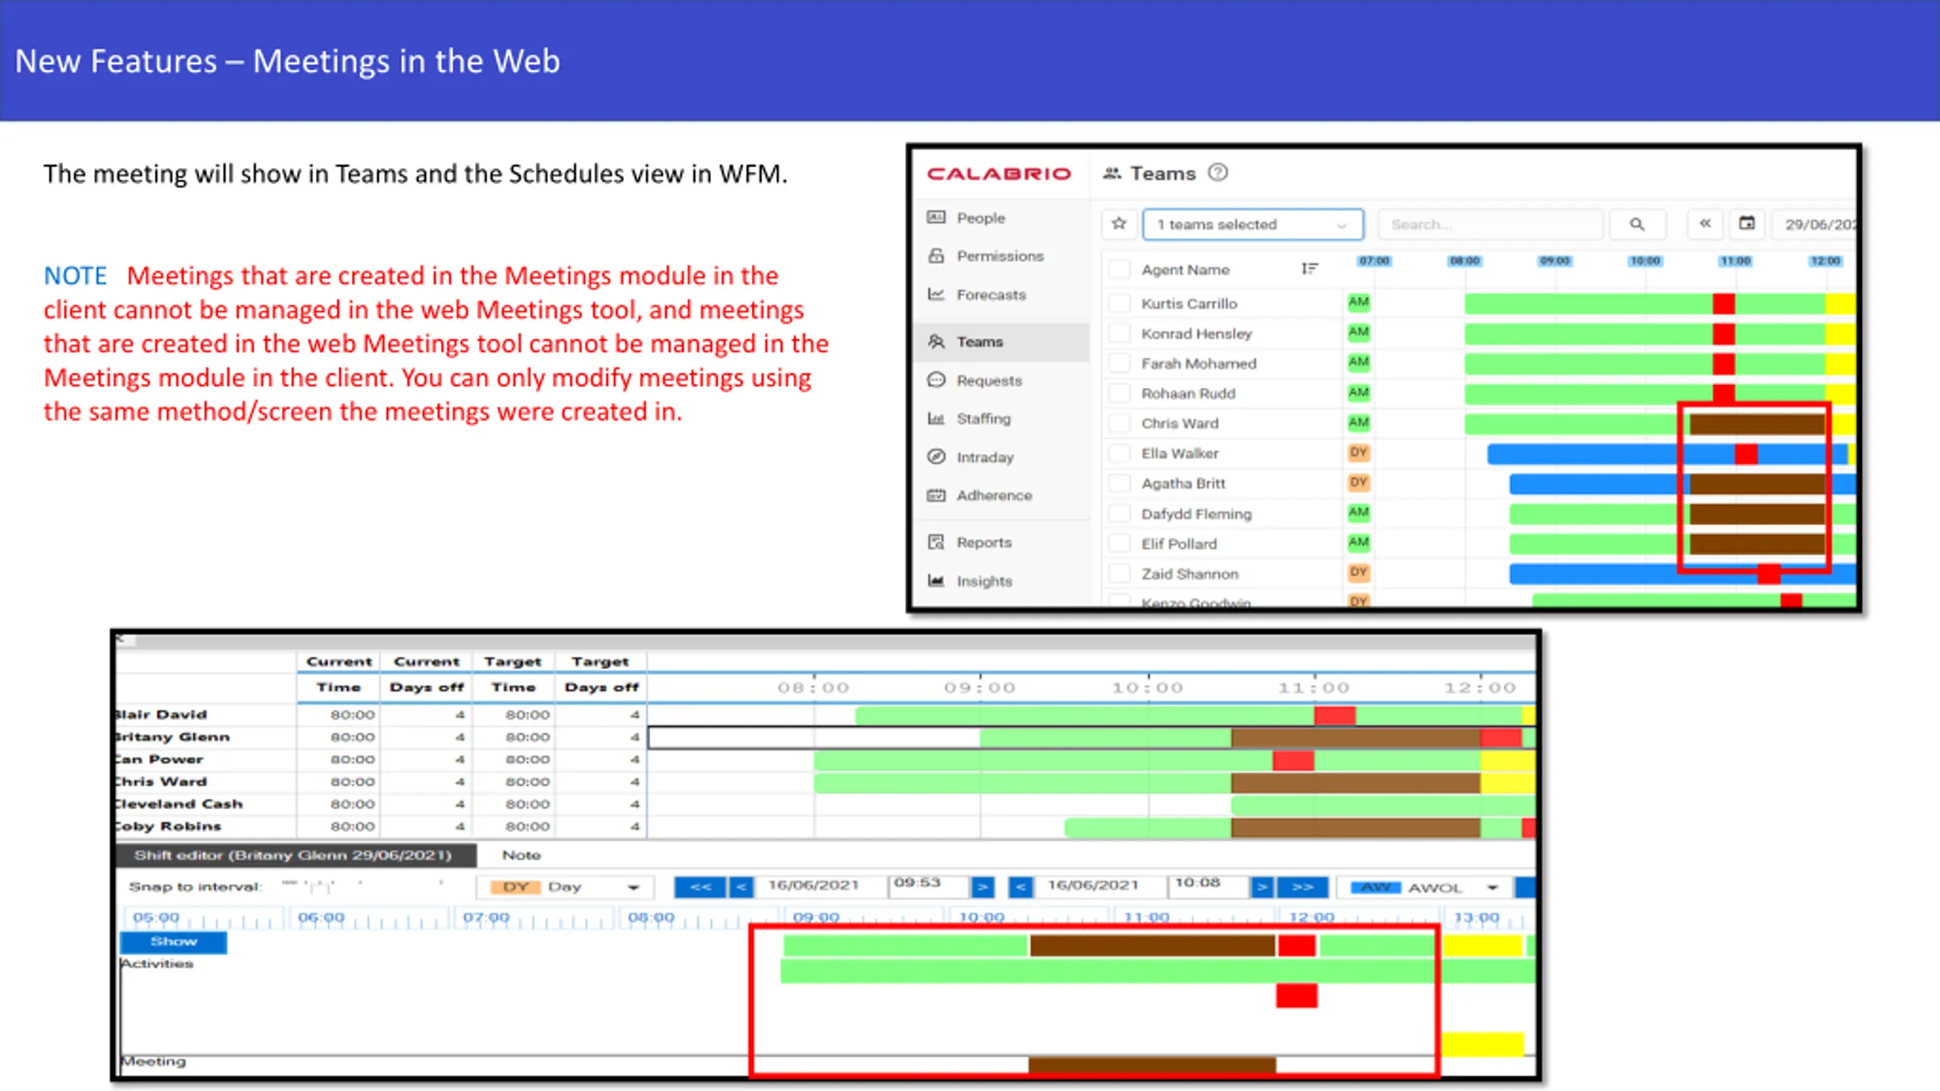Image resolution: width=1940 pixels, height=1091 pixels.
Task: Click the '<' button before end date
Action: pyautogui.click(x=1021, y=886)
